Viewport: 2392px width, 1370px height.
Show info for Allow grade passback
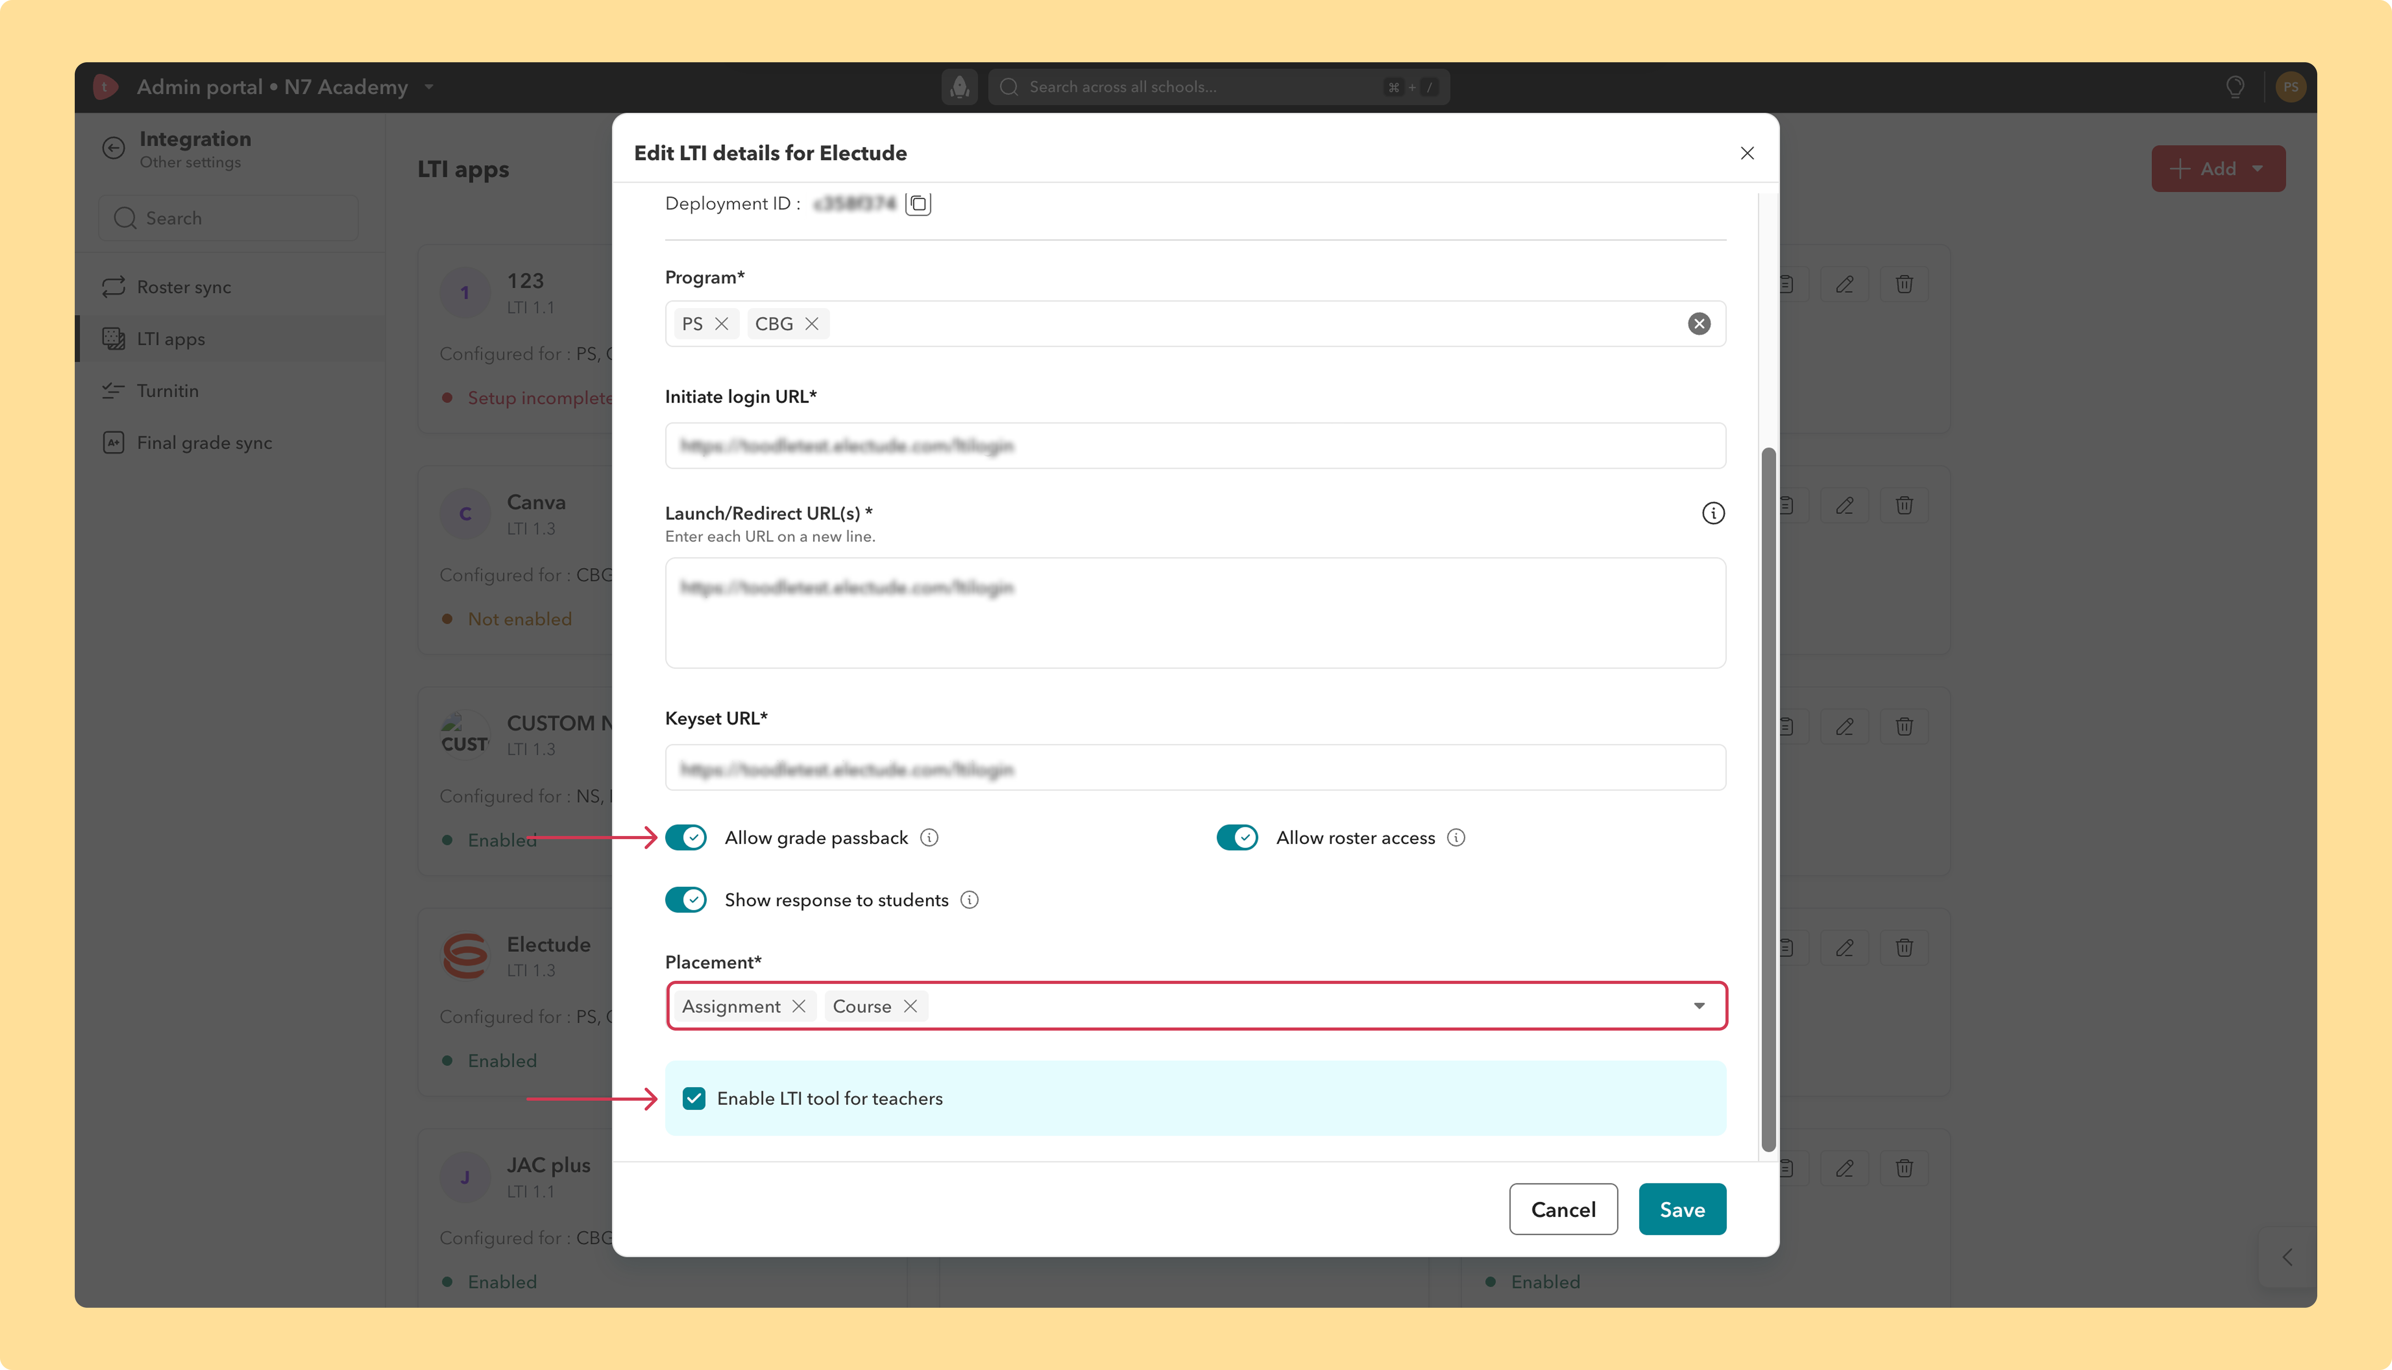(929, 838)
